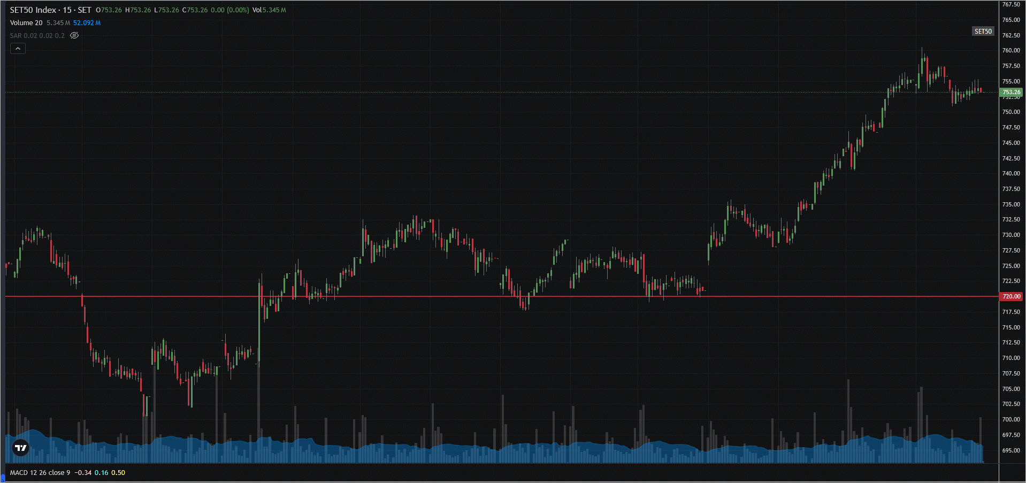Click the C753.26 close value
The width and height of the screenshot is (1026, 483).
[195, 10]
